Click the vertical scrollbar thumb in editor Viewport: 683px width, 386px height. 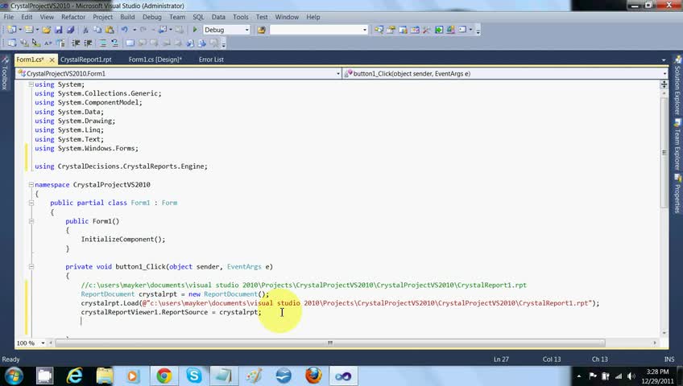click(x=664, y=152)
